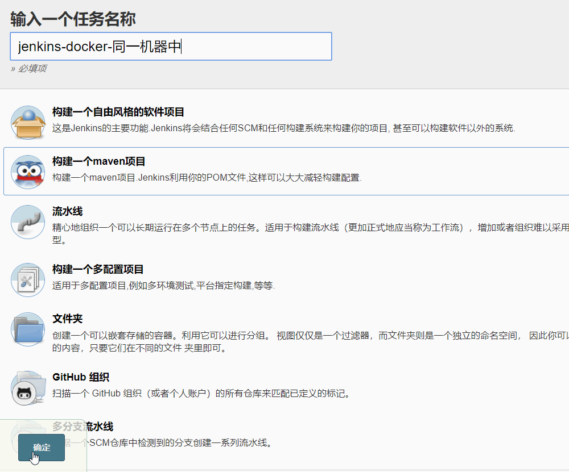Select 构建一个多配置项目 title

(x=98, y=269)
